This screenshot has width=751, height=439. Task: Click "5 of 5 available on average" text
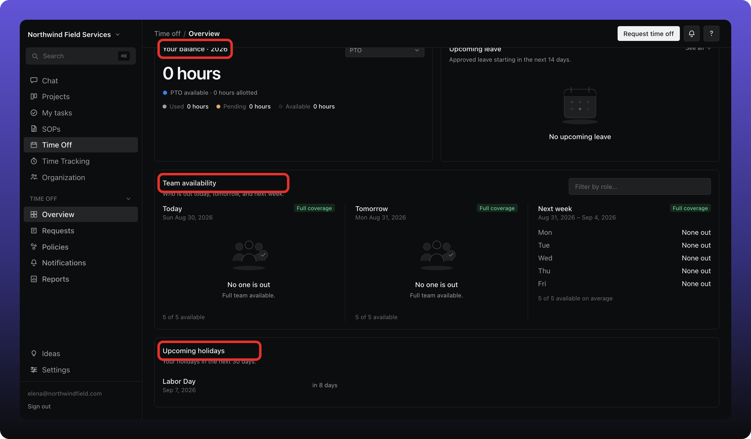[575, 298]
